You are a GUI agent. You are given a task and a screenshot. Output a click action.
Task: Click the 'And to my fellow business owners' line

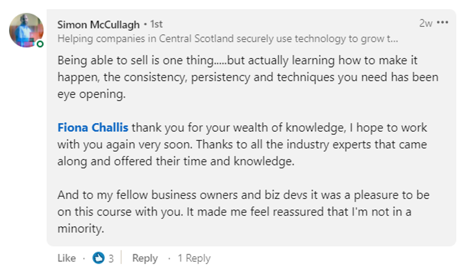(243, 195)
